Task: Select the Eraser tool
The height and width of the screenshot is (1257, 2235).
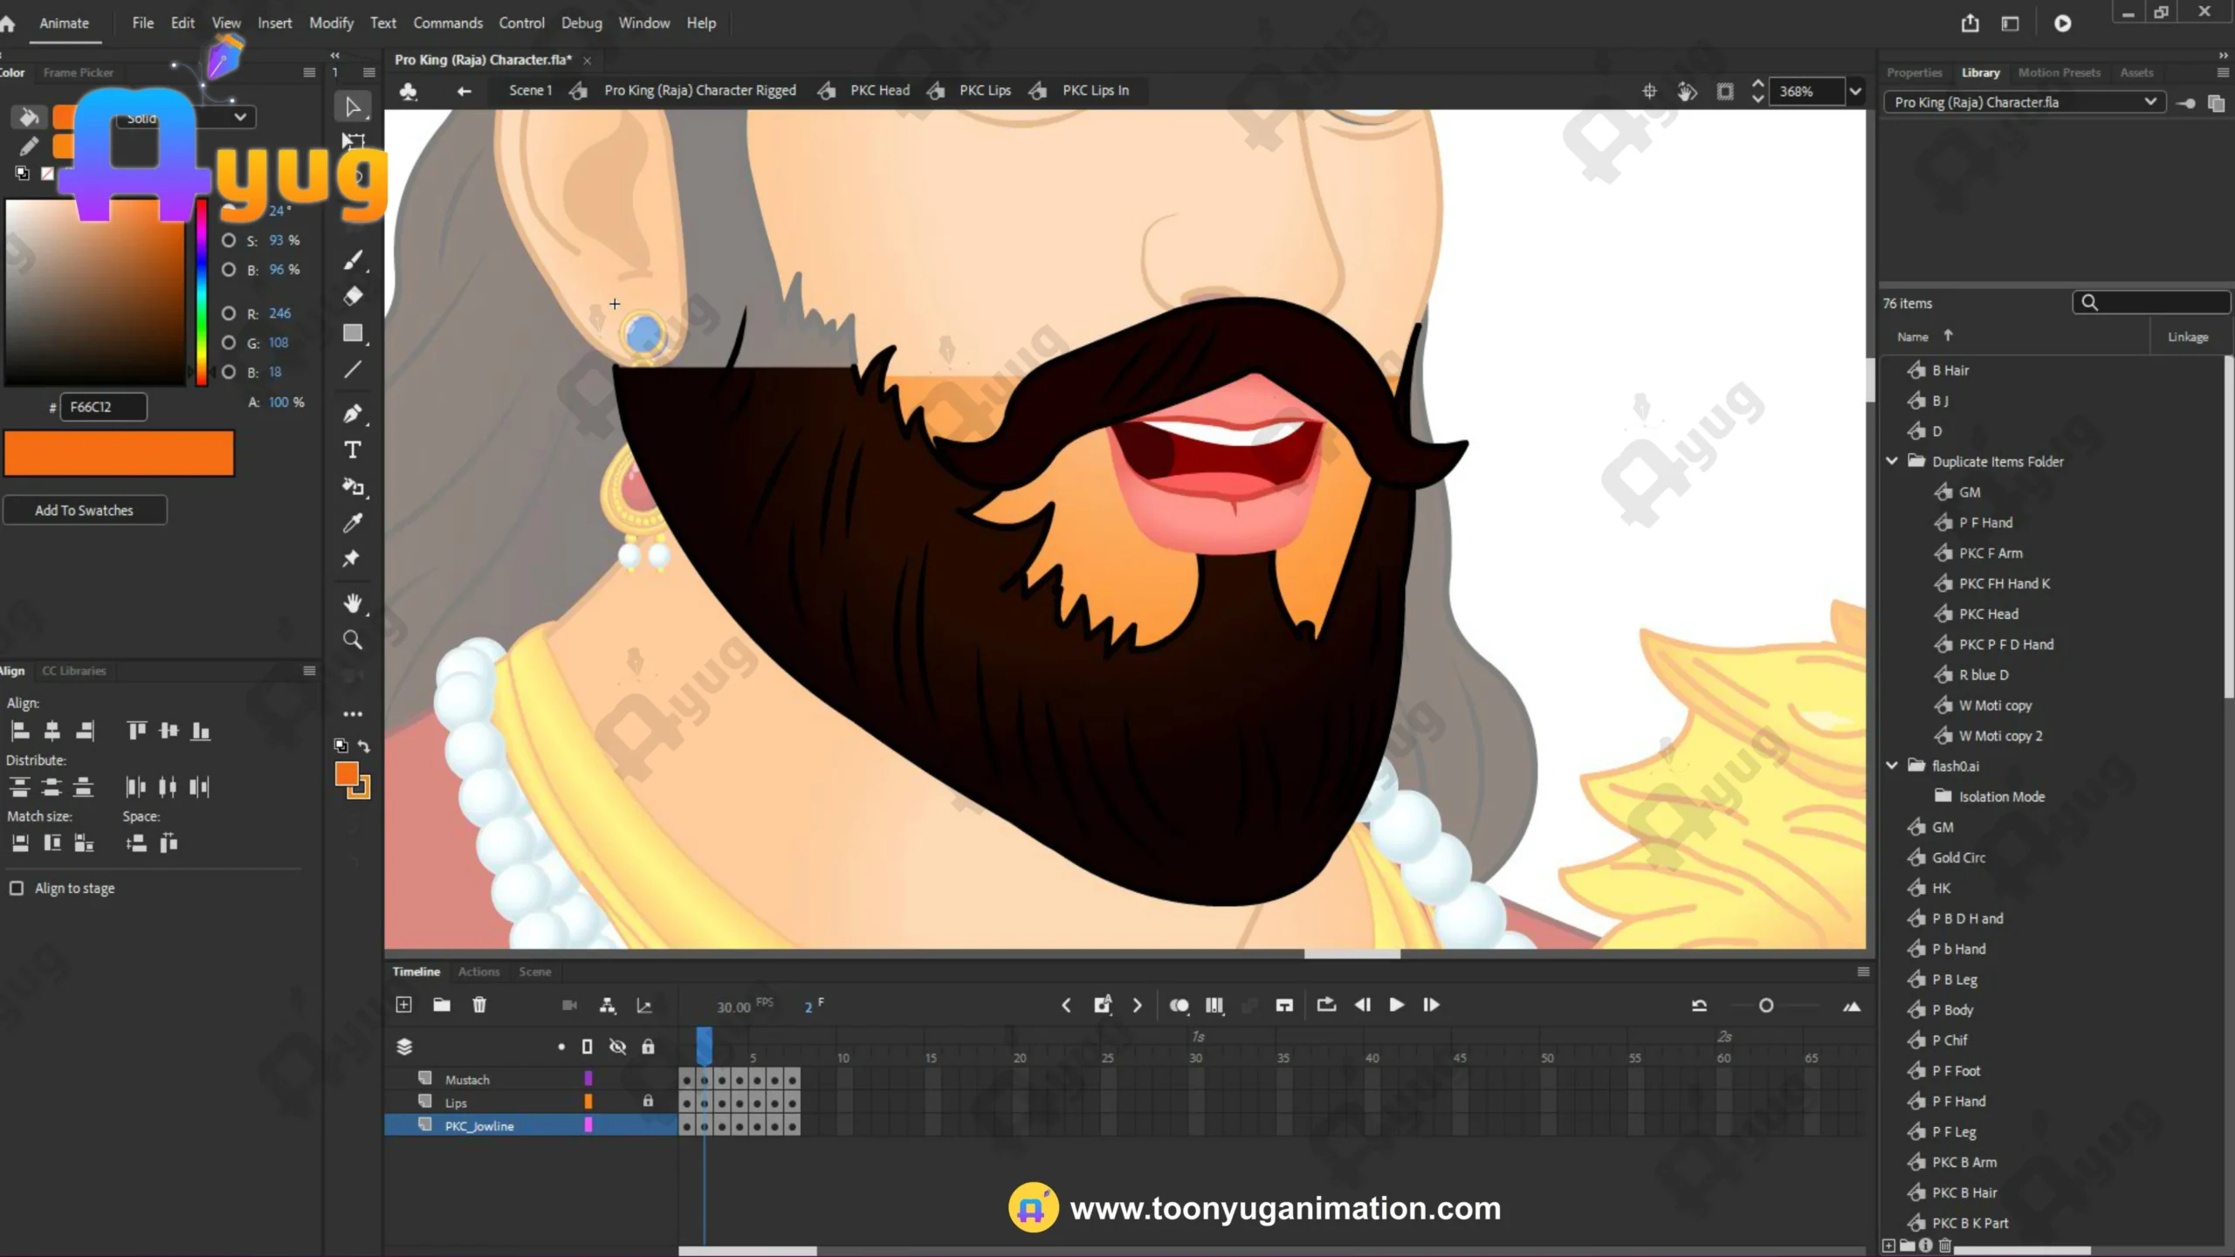Action: [353, 296]
